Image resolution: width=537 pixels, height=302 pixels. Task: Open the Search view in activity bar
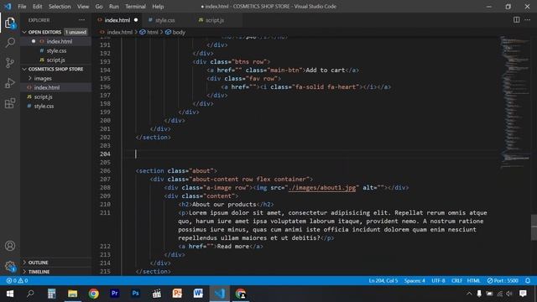[x=10, y=43]
